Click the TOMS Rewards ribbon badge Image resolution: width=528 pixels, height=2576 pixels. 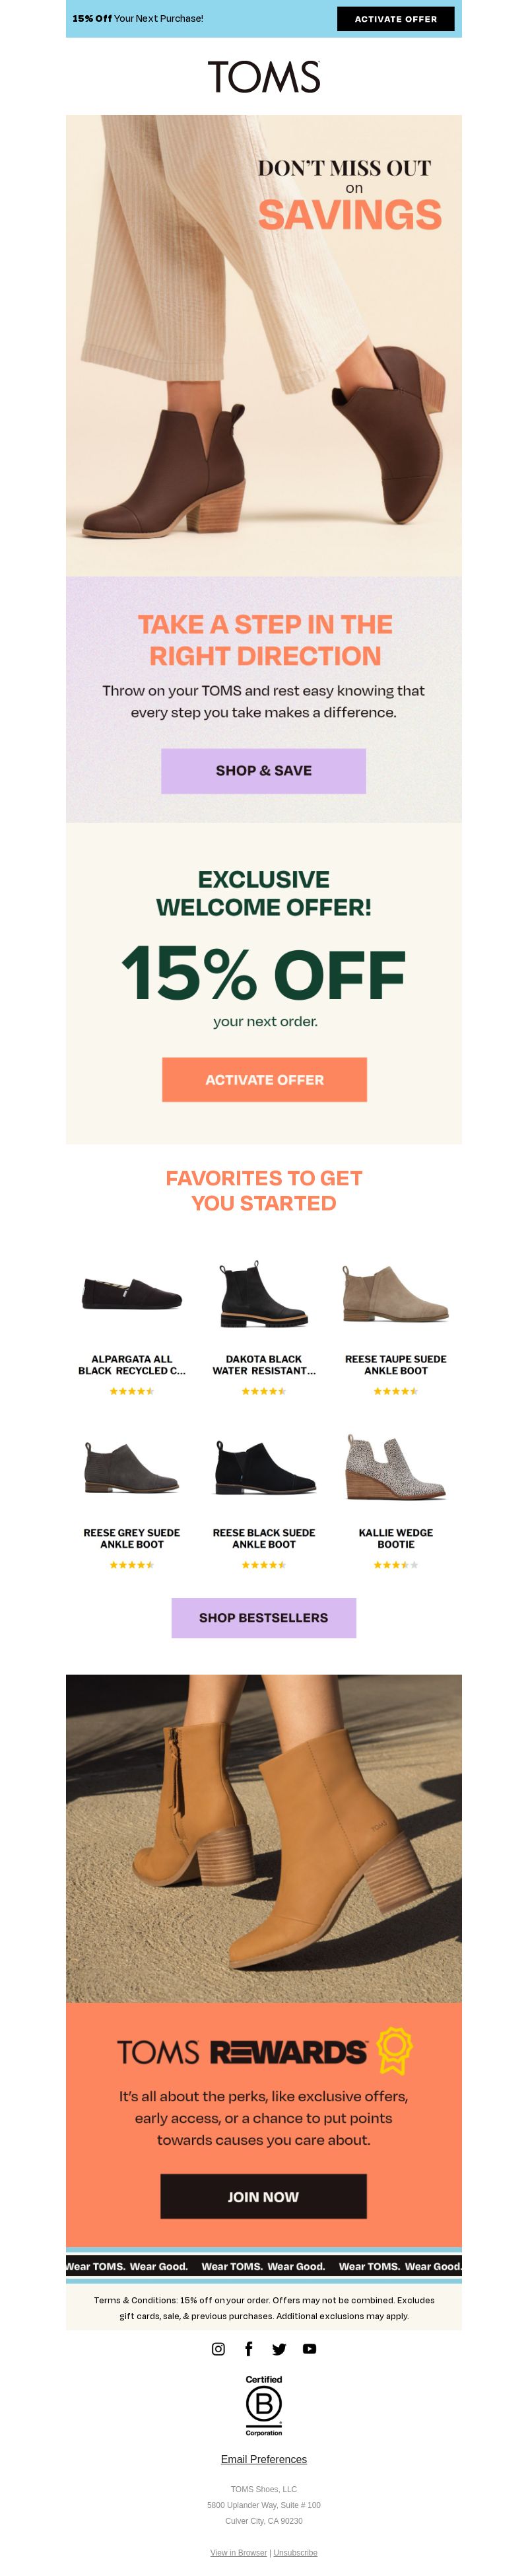tap(394, 2052)
